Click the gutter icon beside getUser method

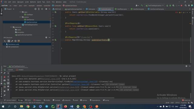[55, 12]
